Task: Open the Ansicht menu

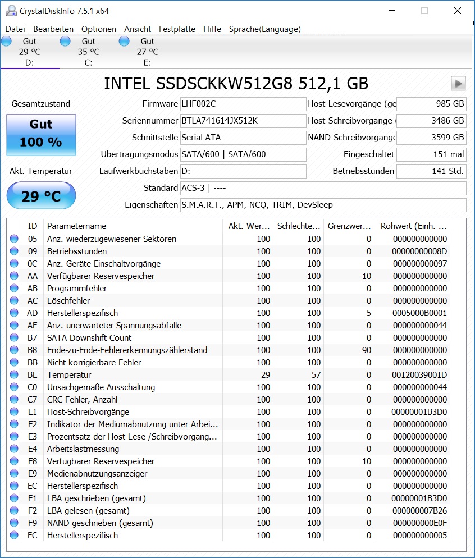Action: pyautogui.click(x=138, y=29)
